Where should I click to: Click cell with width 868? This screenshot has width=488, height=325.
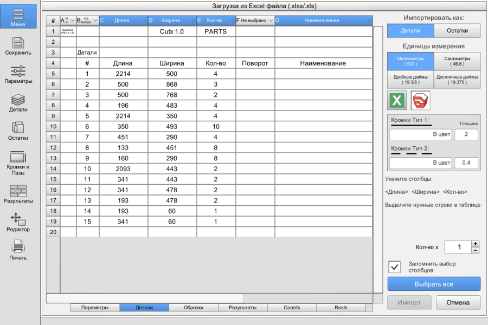(x=172, y=84)
